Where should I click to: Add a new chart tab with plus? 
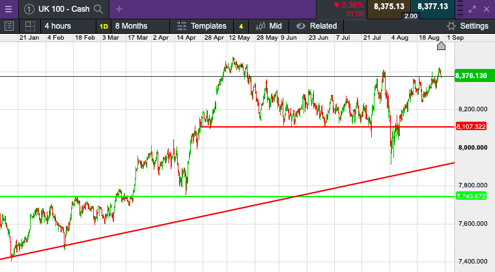coord(119,10)
